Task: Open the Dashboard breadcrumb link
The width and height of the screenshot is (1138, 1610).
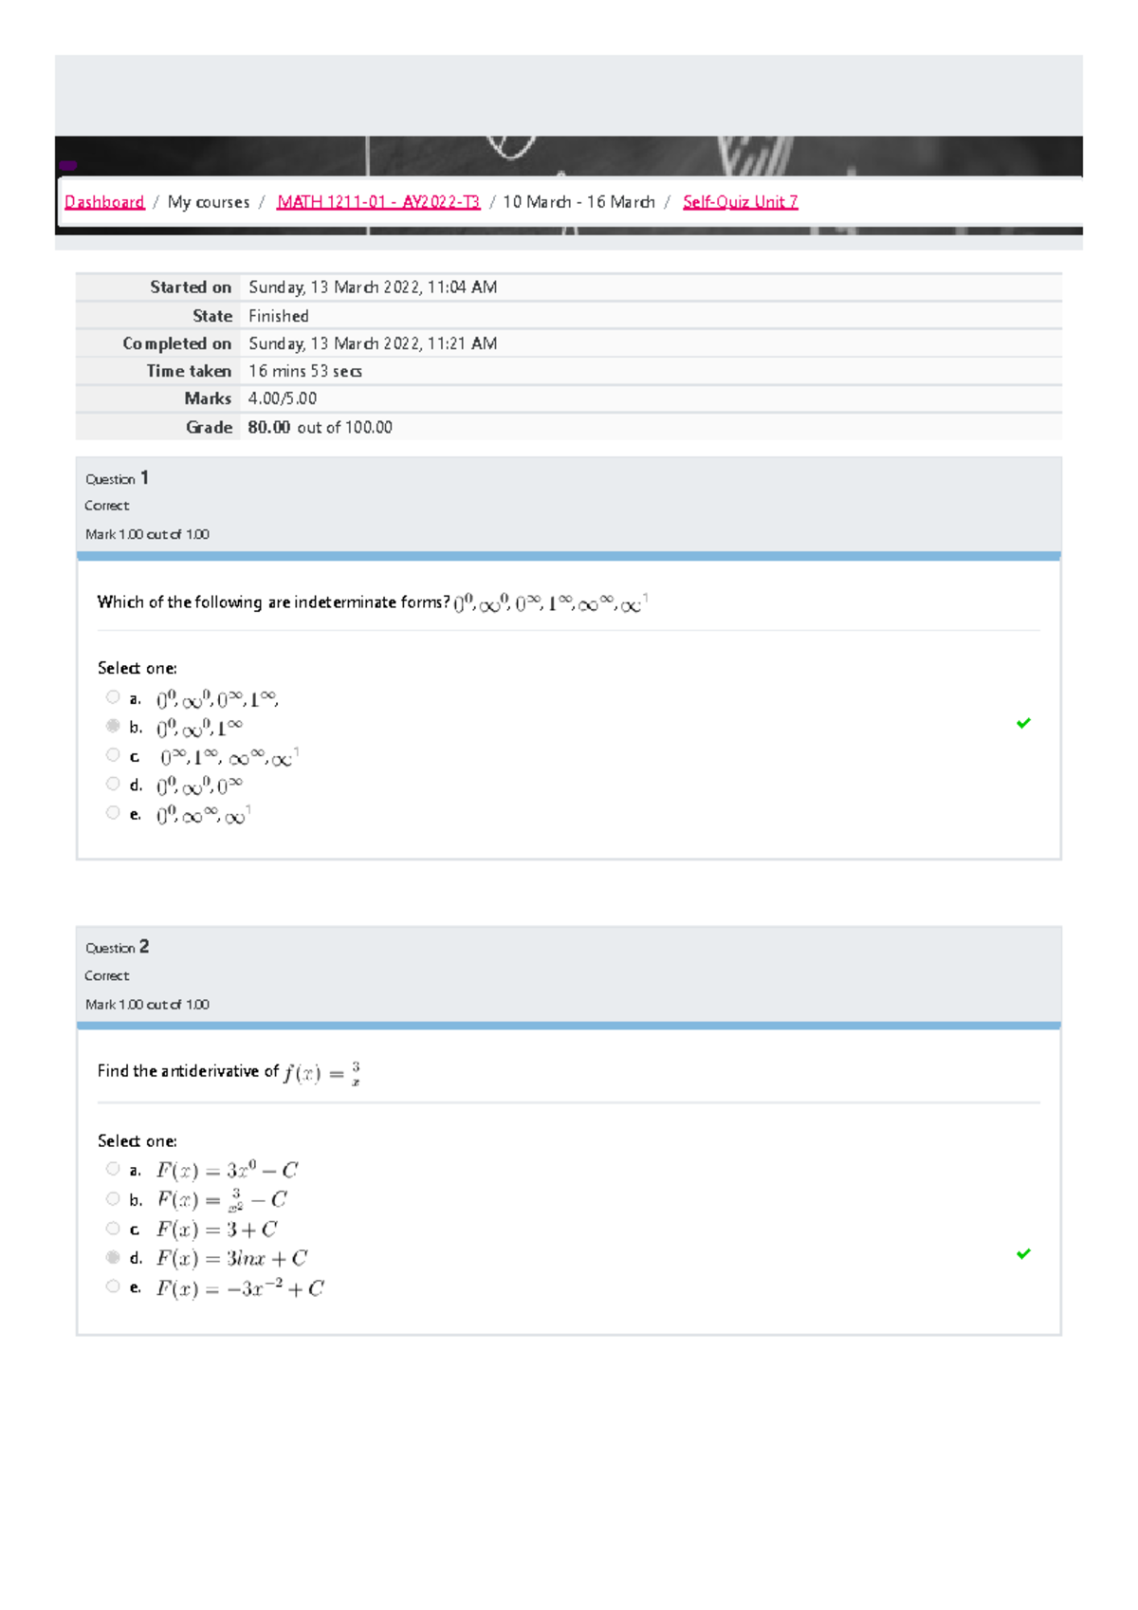Action: coord(104,202)
